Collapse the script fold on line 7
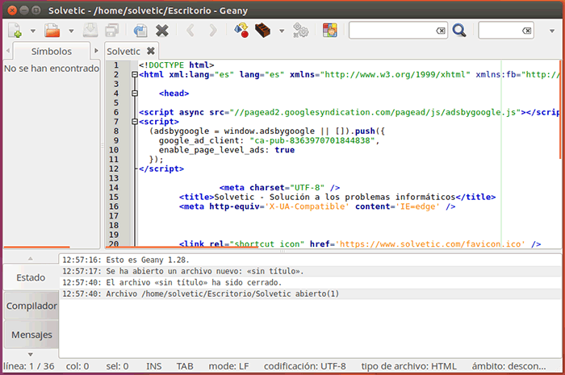 pyautogui.click(x=133, y=123)
